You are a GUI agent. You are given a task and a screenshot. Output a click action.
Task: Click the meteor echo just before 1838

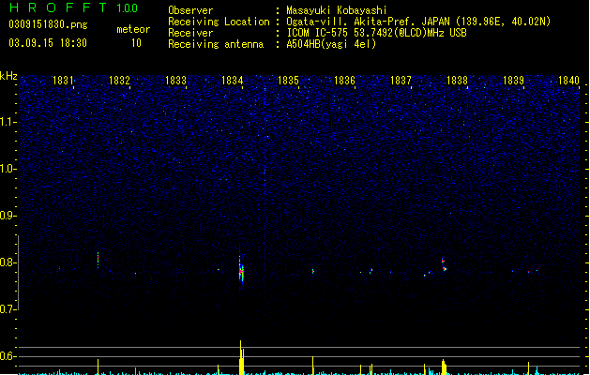[444, 264]
